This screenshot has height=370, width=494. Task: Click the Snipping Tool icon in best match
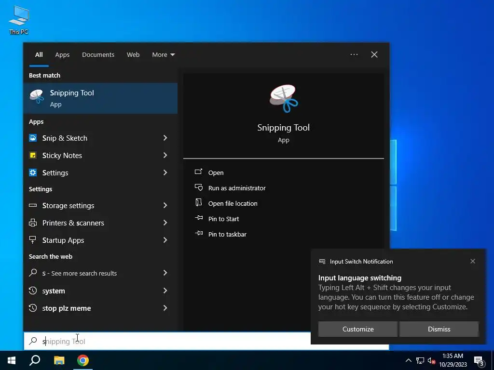pos(37,96)
